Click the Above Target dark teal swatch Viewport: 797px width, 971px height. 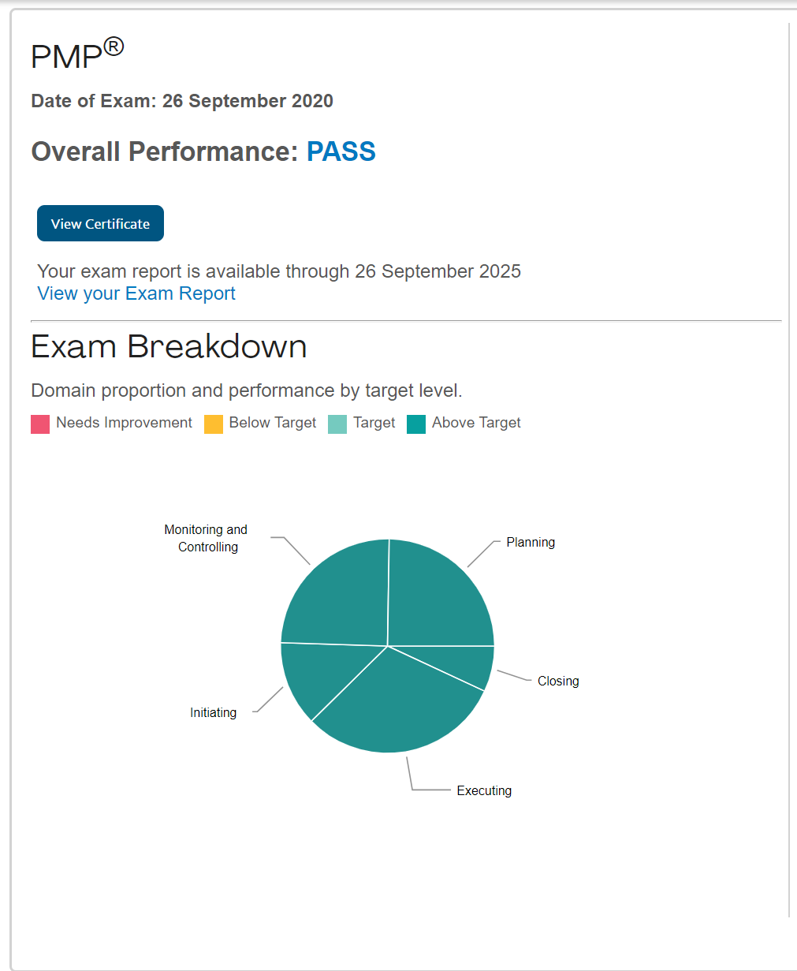416,424
